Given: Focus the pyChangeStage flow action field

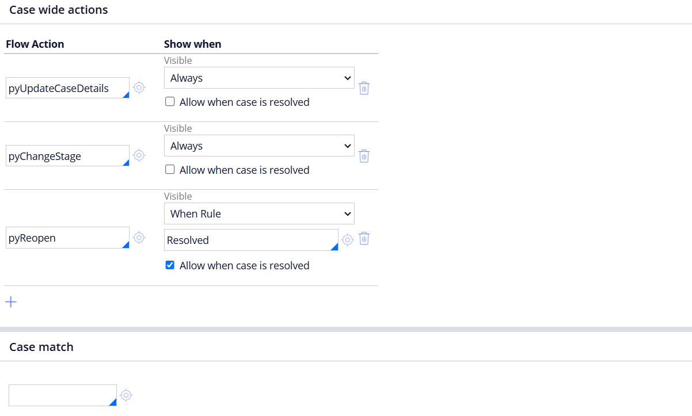Looking at the screenshot, I should tap(66, 156).
